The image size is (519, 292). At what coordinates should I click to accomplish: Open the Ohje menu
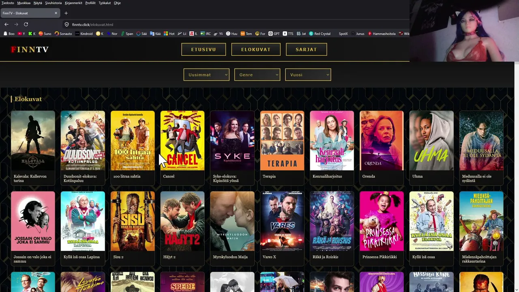tap(117, 3)
